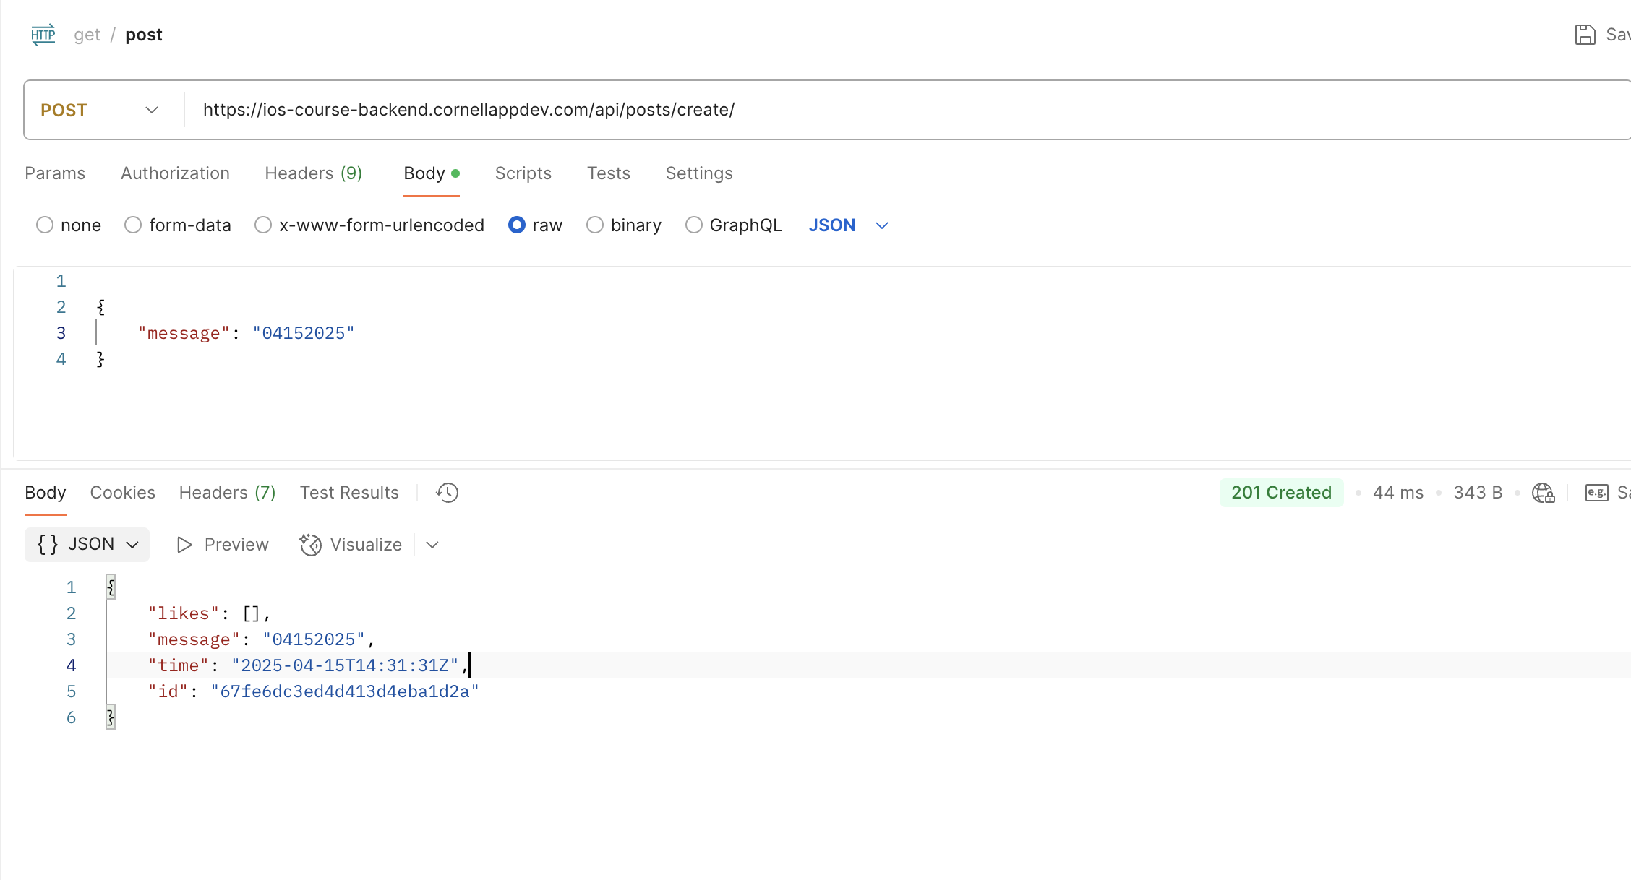
Task: Select the none body radio button
Action: 45,225
